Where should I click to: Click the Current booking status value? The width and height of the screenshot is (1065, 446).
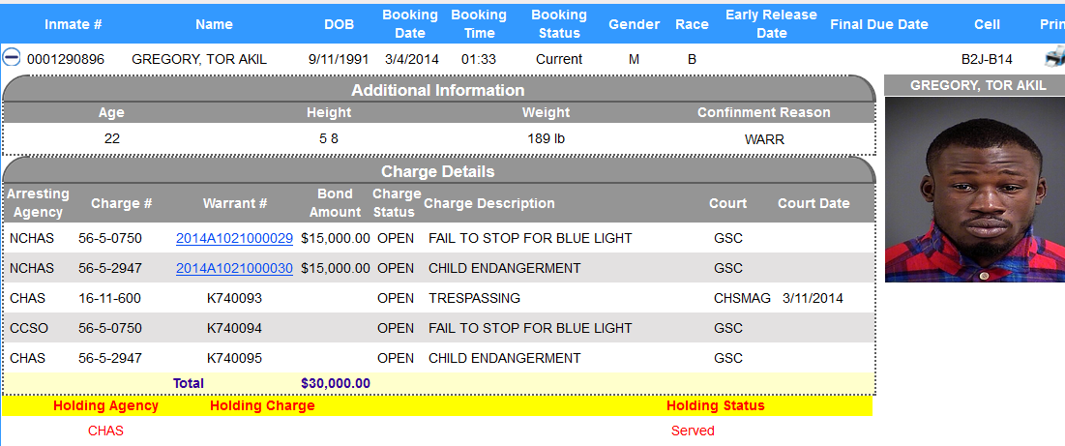pyautogui.click(x=559, y=59)
